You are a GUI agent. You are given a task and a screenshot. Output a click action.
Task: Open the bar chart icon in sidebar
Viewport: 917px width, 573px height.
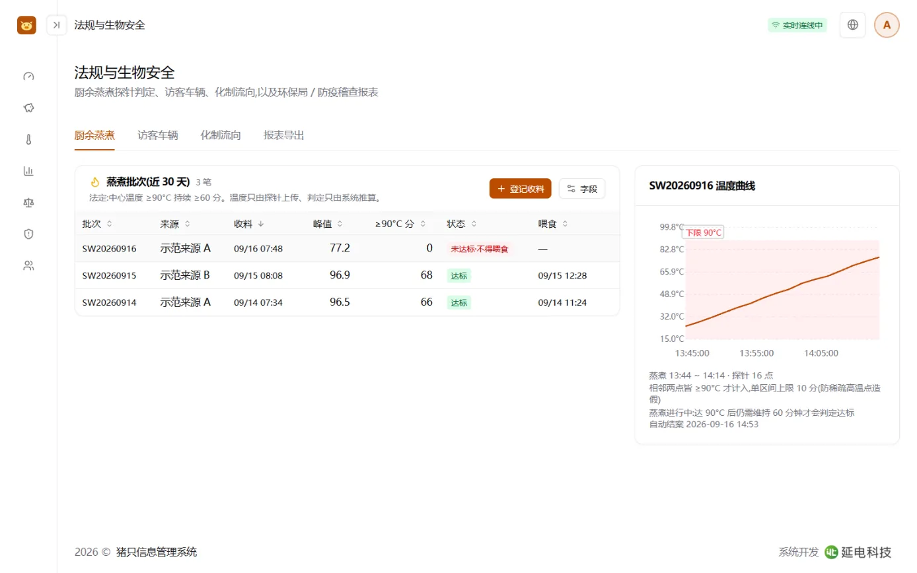click(x=28, y=171)
